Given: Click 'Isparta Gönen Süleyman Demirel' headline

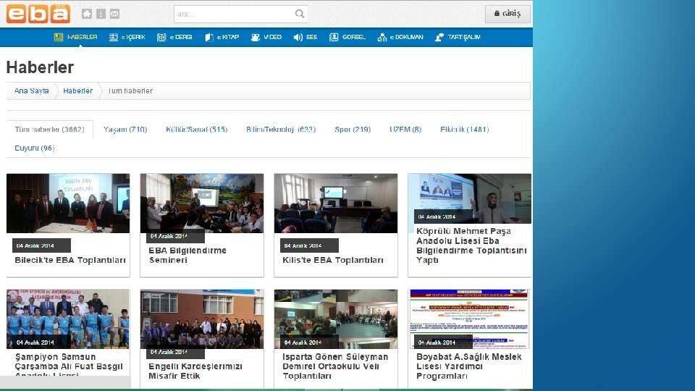Looking at the screenshot, I should click(335, 366).
